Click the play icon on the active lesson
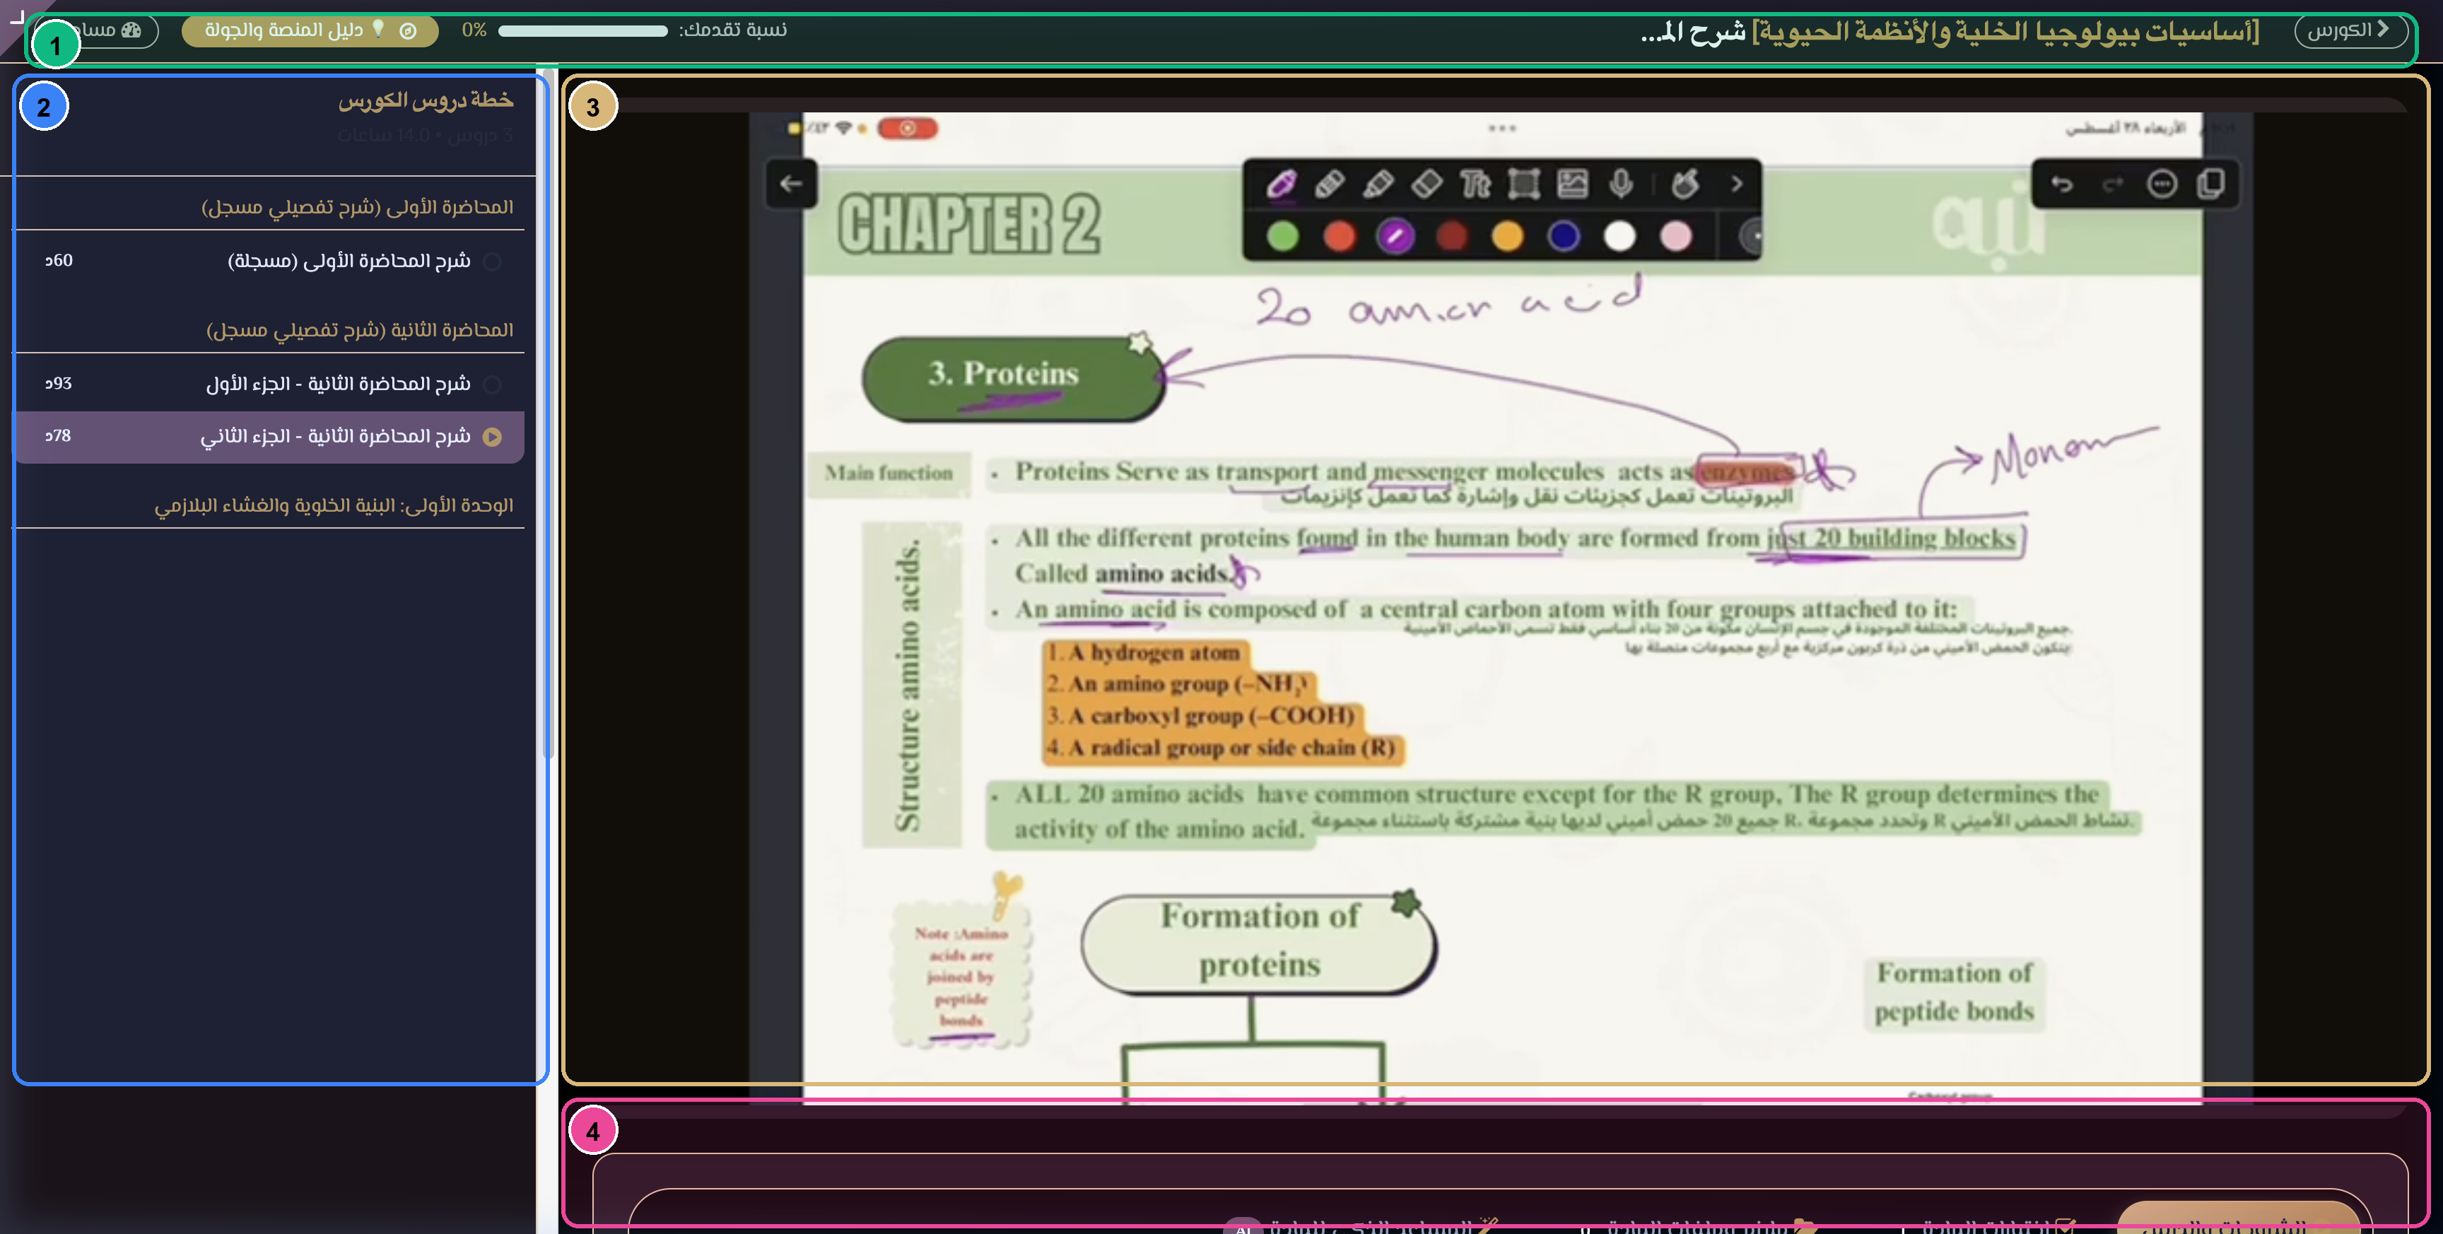 492,436
